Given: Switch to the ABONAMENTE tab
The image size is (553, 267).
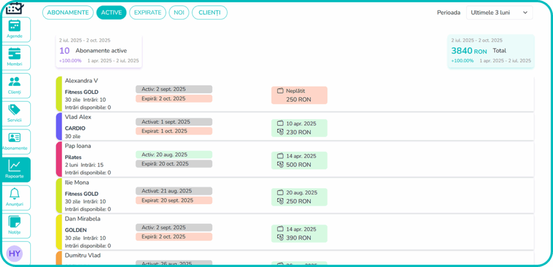Looking at the screenshot, I should [x=68, y=12].
